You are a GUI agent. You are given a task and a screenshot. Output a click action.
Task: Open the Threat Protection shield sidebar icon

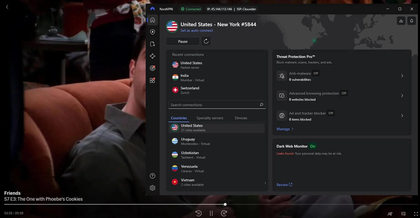click(x=153, y=32)
